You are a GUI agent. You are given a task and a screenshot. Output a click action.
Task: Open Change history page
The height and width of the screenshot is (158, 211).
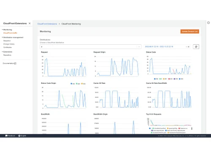(x=9, y=44)
